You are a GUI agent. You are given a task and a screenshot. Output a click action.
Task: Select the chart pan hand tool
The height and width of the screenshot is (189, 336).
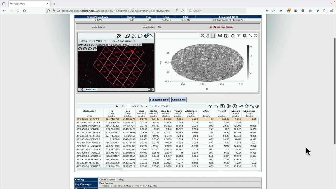point(207,36)
